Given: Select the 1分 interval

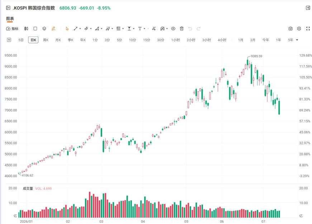Looking at the screenshot, I should point(95,40).
